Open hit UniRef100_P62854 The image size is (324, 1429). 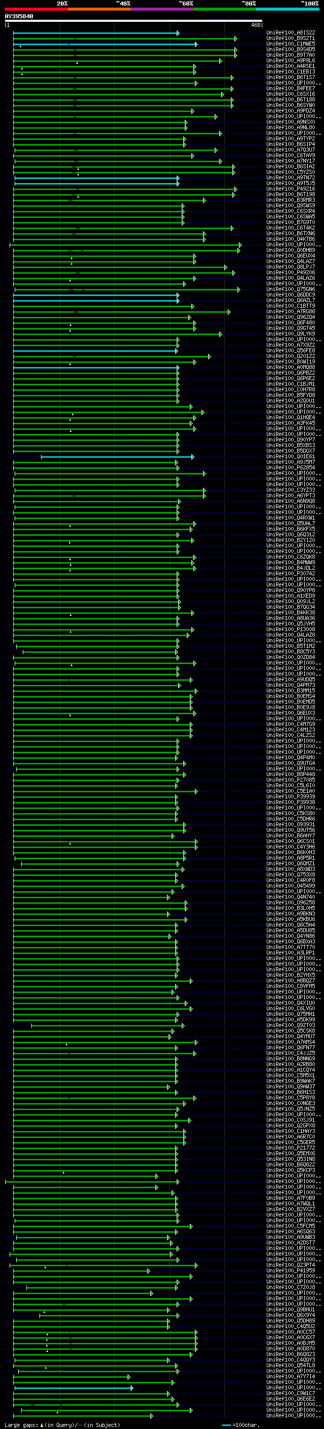(291, 468)
